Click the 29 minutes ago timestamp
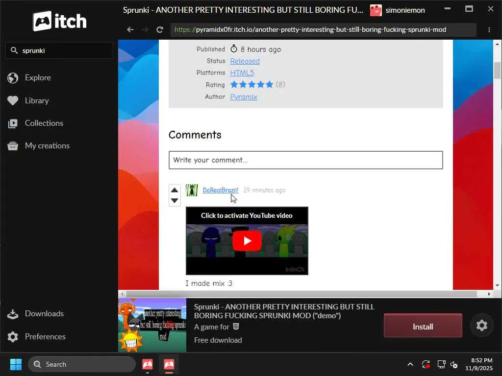This screenshot has width=502, height=376. pos(264,190)
